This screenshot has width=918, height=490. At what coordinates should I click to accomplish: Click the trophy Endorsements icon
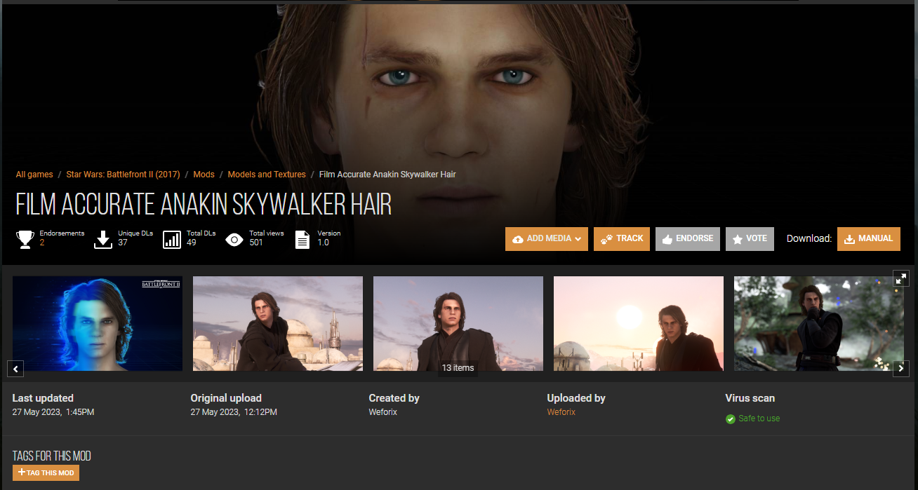[25, 239]
